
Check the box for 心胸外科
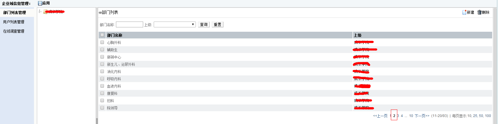[x=102, y=42]
